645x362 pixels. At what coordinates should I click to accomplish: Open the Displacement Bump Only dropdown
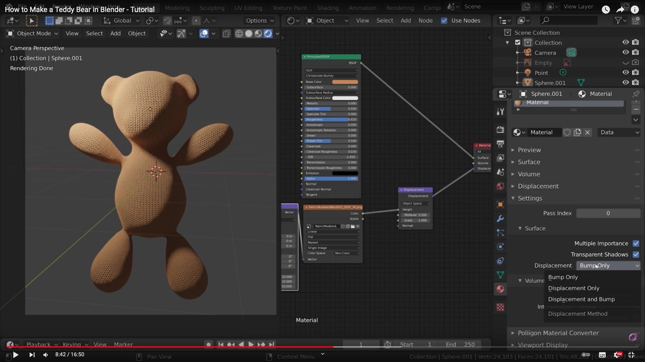(608, 265)
